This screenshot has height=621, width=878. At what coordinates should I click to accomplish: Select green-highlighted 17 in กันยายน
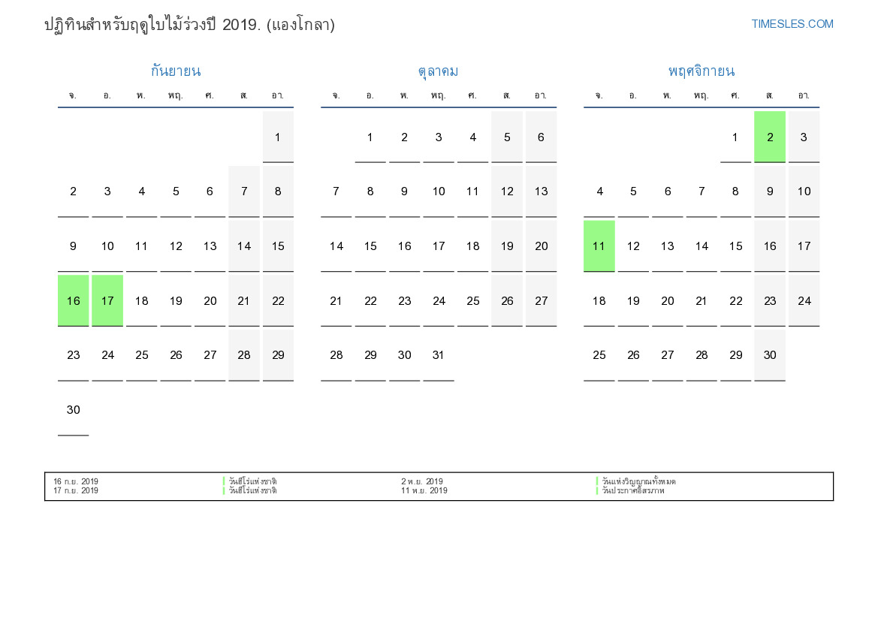tap(107, 300)
